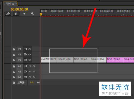Click the playhead timecode 00:00:00:00
This screenshot has height=99, width=134.
(x=19, y=9)
